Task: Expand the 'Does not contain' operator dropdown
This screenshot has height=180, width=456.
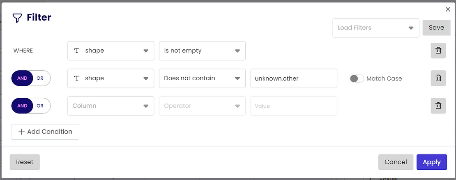Action: 202,78
